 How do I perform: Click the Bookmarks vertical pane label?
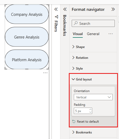(x=65, y=25)
